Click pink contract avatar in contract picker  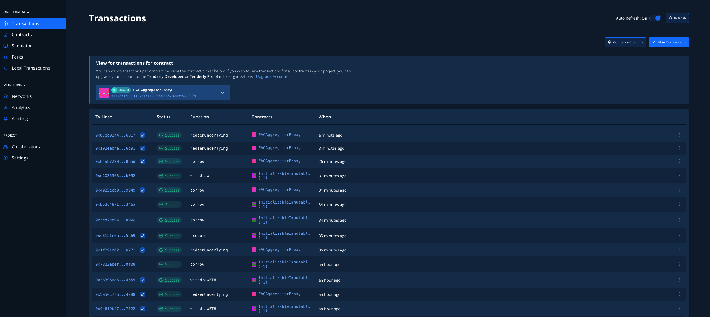click(104, 93)
